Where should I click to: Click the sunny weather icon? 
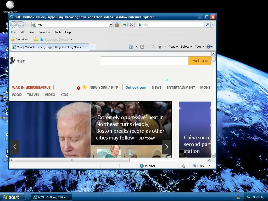coord(85,87)
